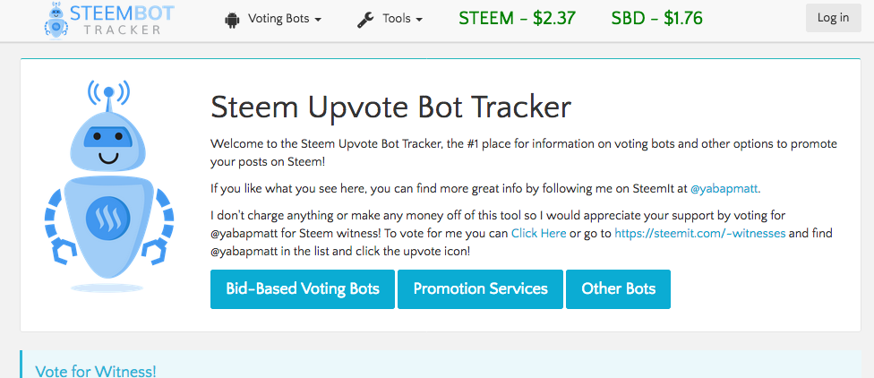The image size is (874, 378).
Task: Select the Bid-Based Voting Bots button
Action: (x=303, y=288)
